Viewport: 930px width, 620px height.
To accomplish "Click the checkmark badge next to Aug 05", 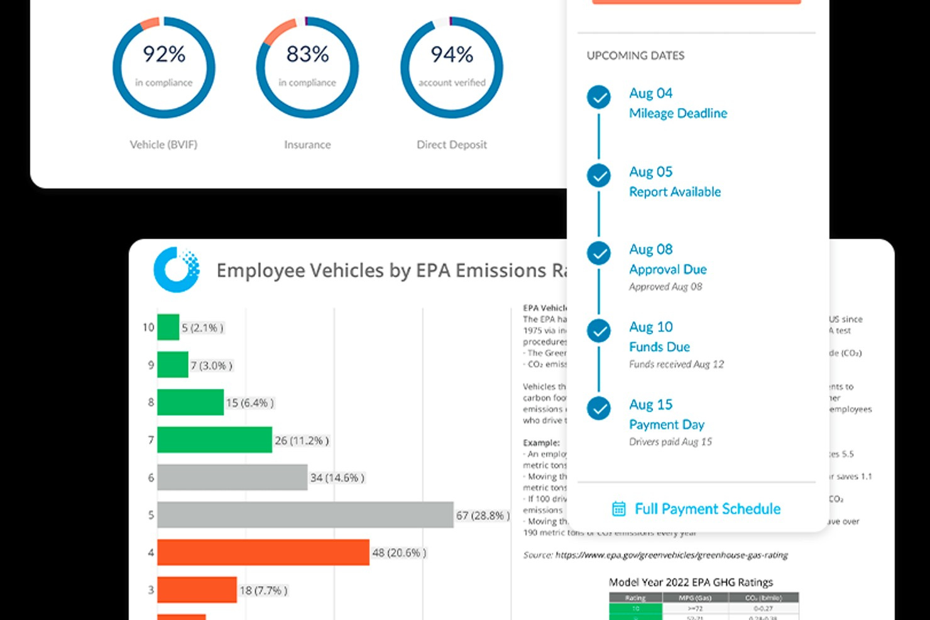I will pos(598,175).
